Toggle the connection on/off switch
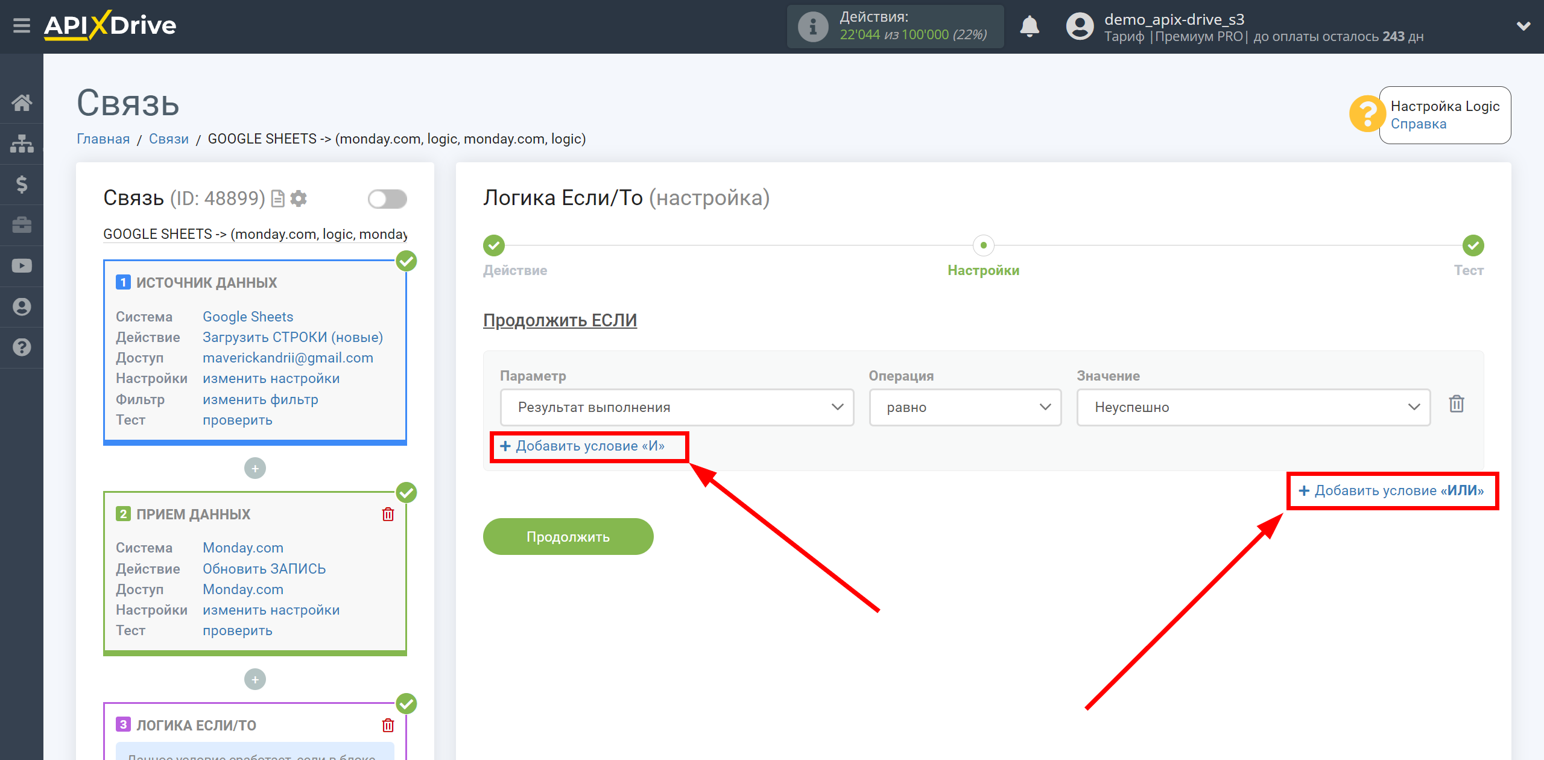The width and height of the screenshot is (1544, 760). pos(387,198)
